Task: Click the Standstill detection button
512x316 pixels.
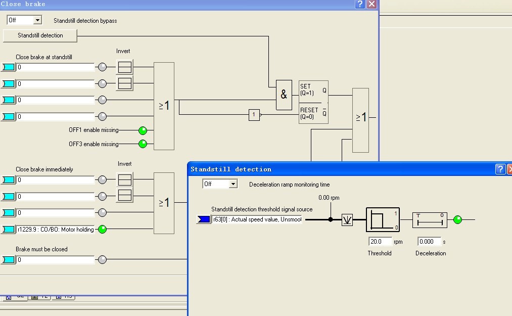Action: click(40, 35)
